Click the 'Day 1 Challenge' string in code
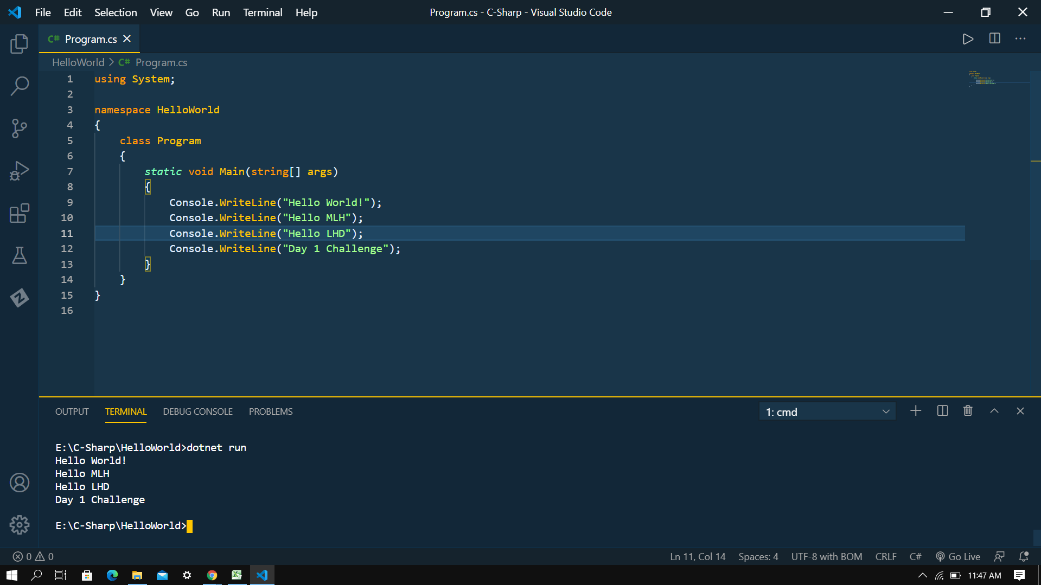The image size is (1041, 585). (335, 249)
